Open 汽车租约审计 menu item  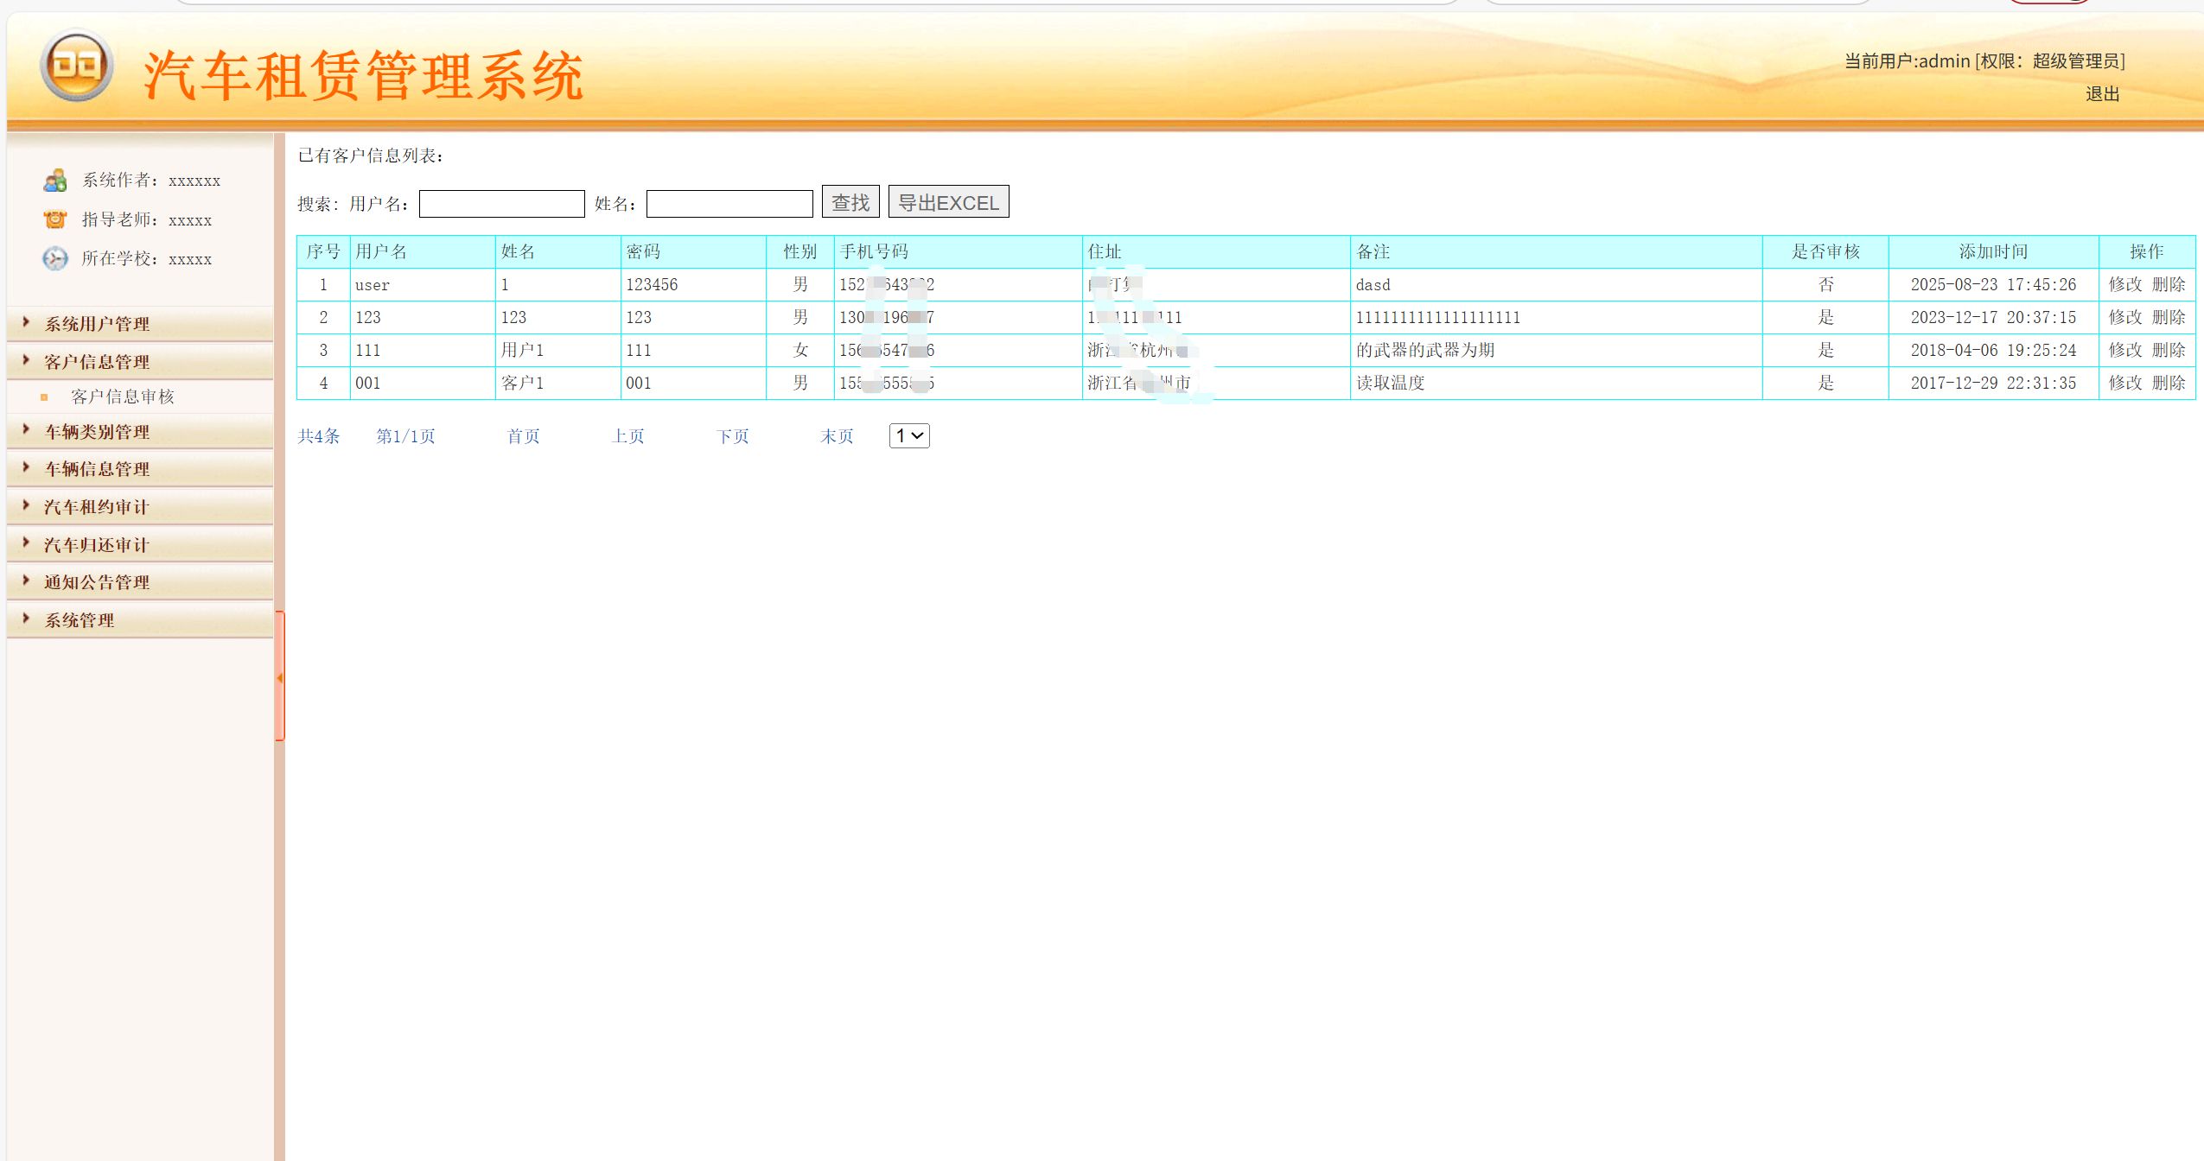click(x=97, y=507)
